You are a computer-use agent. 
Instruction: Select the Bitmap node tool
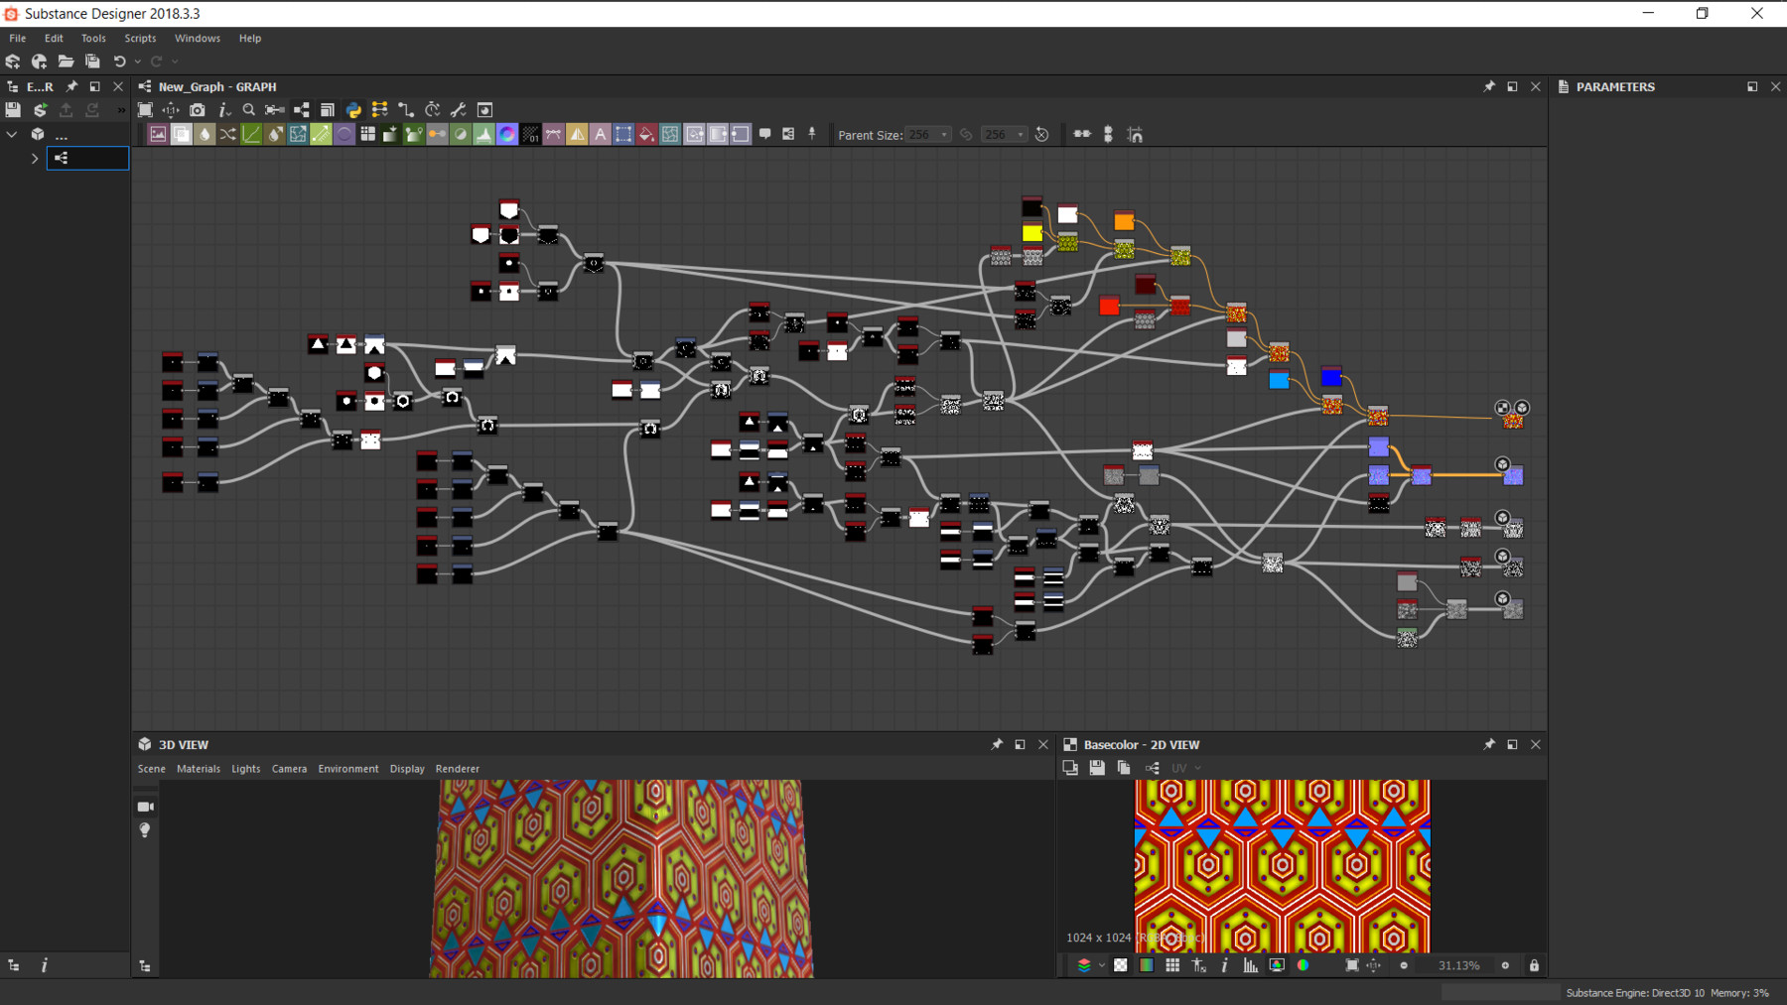click(158, 134)
